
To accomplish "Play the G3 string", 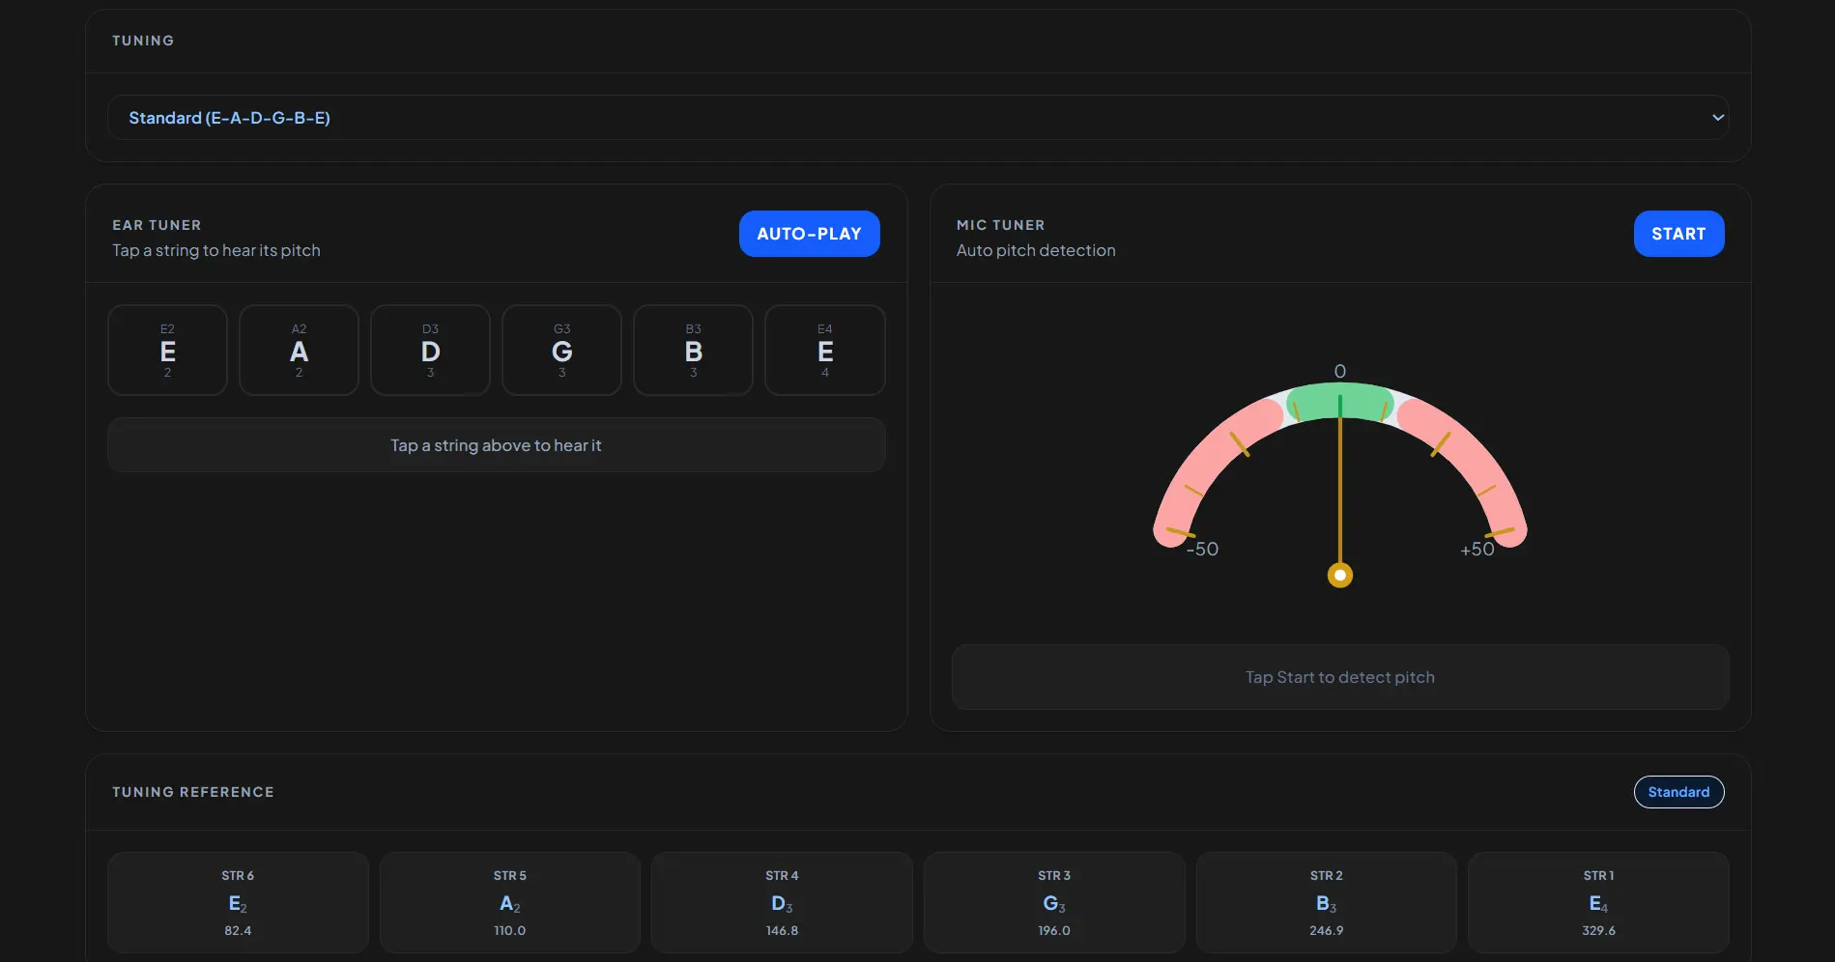I will [561, 350].
